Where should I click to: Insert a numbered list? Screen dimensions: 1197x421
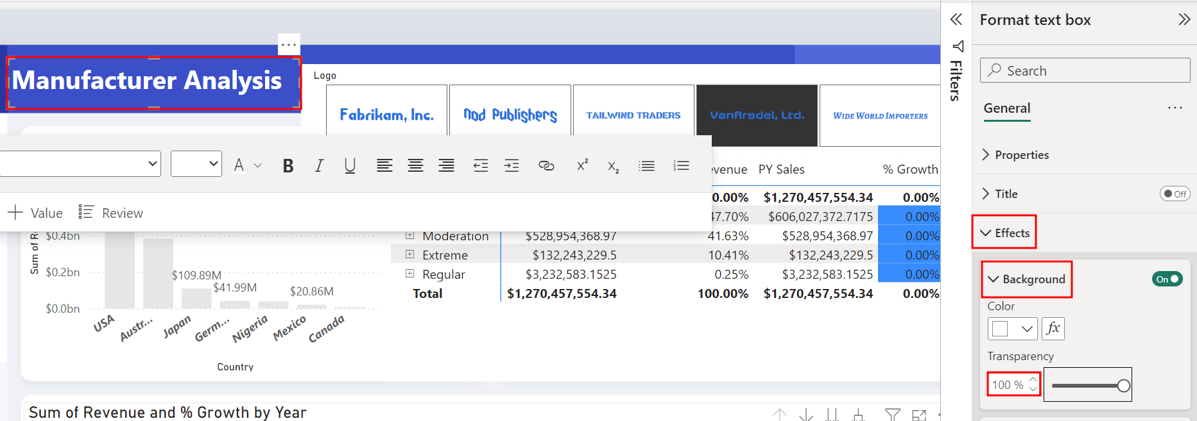point(681,166)
